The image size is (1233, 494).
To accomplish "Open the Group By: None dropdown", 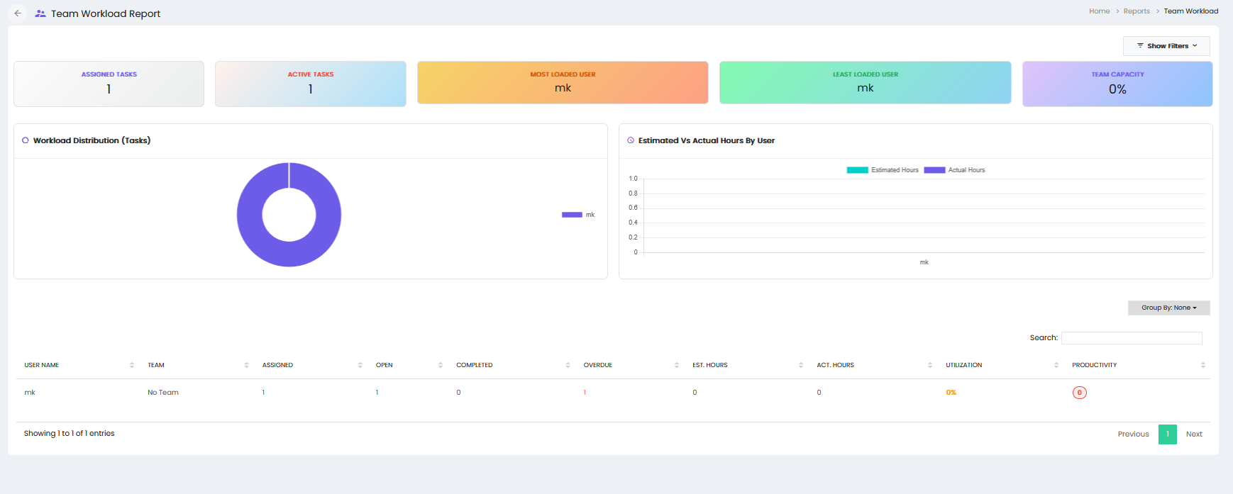I will pos(1168,308).
